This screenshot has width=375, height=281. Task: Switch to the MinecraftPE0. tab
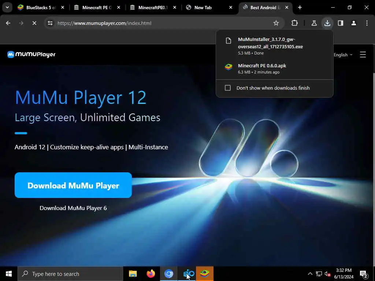point(153,7)
